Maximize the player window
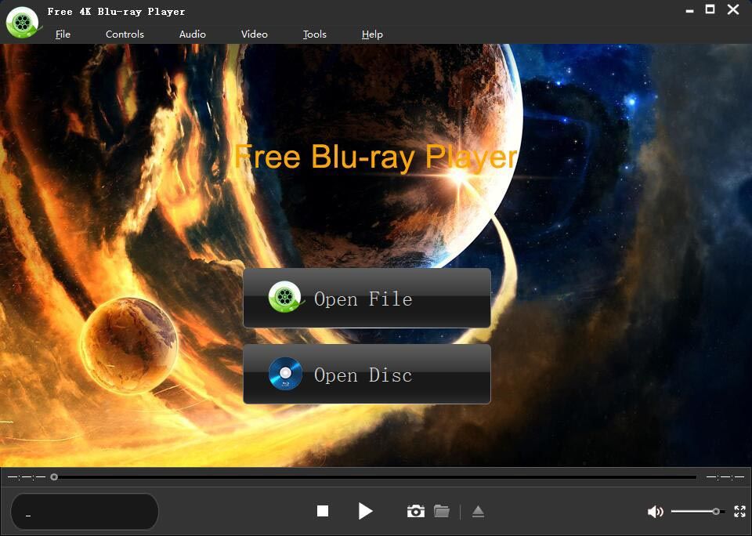Image resolution: width=752 pixels, height=536 pixels. tap(710, 9)
